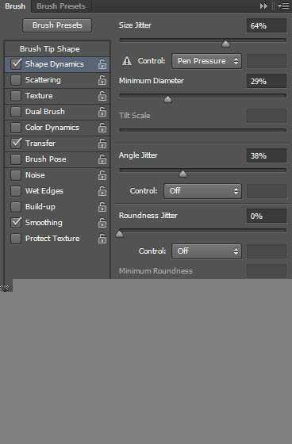Collapse the panel with the double-arrow icon
Viewport: 292px width, 444px height.
coord(263,6)
